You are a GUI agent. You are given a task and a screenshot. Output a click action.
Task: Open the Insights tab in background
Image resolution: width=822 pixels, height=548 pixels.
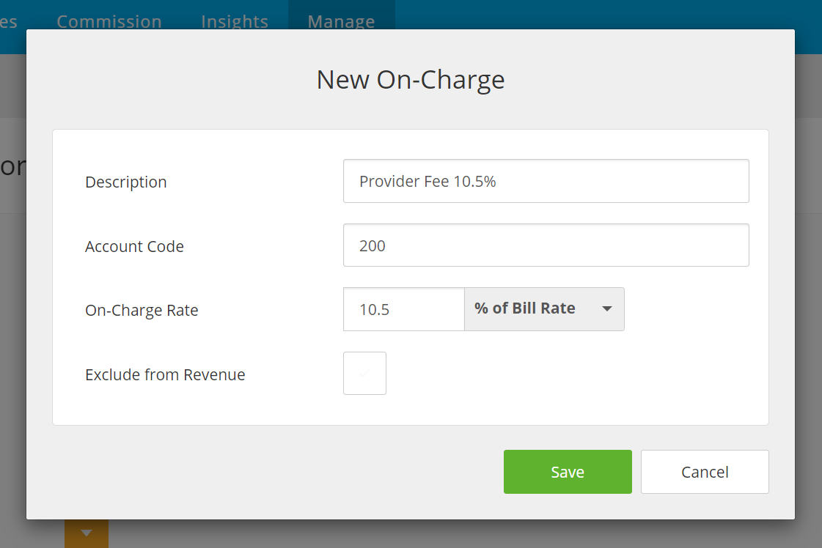point(235,21)
